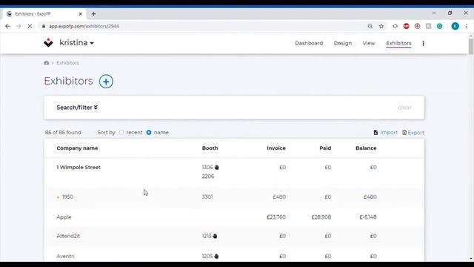Expand the Search/filter panel
This screenshot has width=474, height=267.
77,108
